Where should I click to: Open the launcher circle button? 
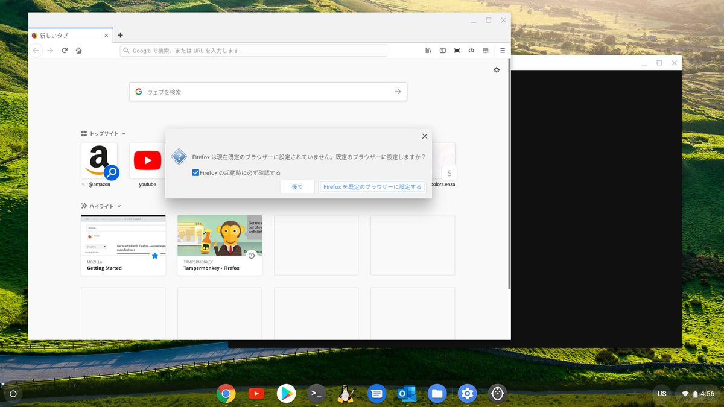pos(13,394)
